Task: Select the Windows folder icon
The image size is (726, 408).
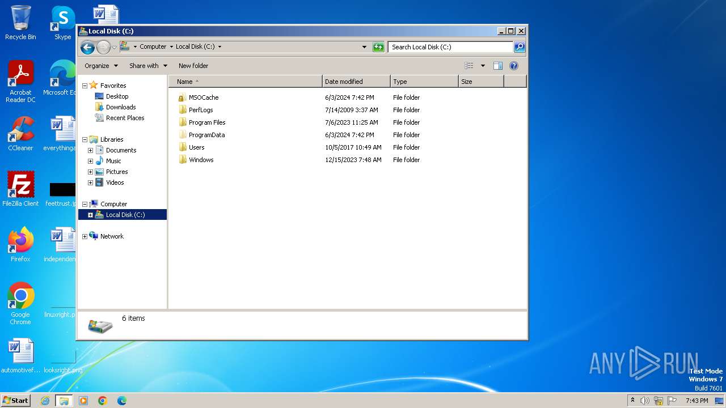Action: [182, 160]
